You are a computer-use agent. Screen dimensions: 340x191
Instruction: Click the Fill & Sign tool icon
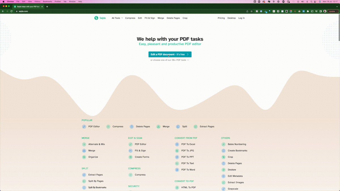(131, 151)
